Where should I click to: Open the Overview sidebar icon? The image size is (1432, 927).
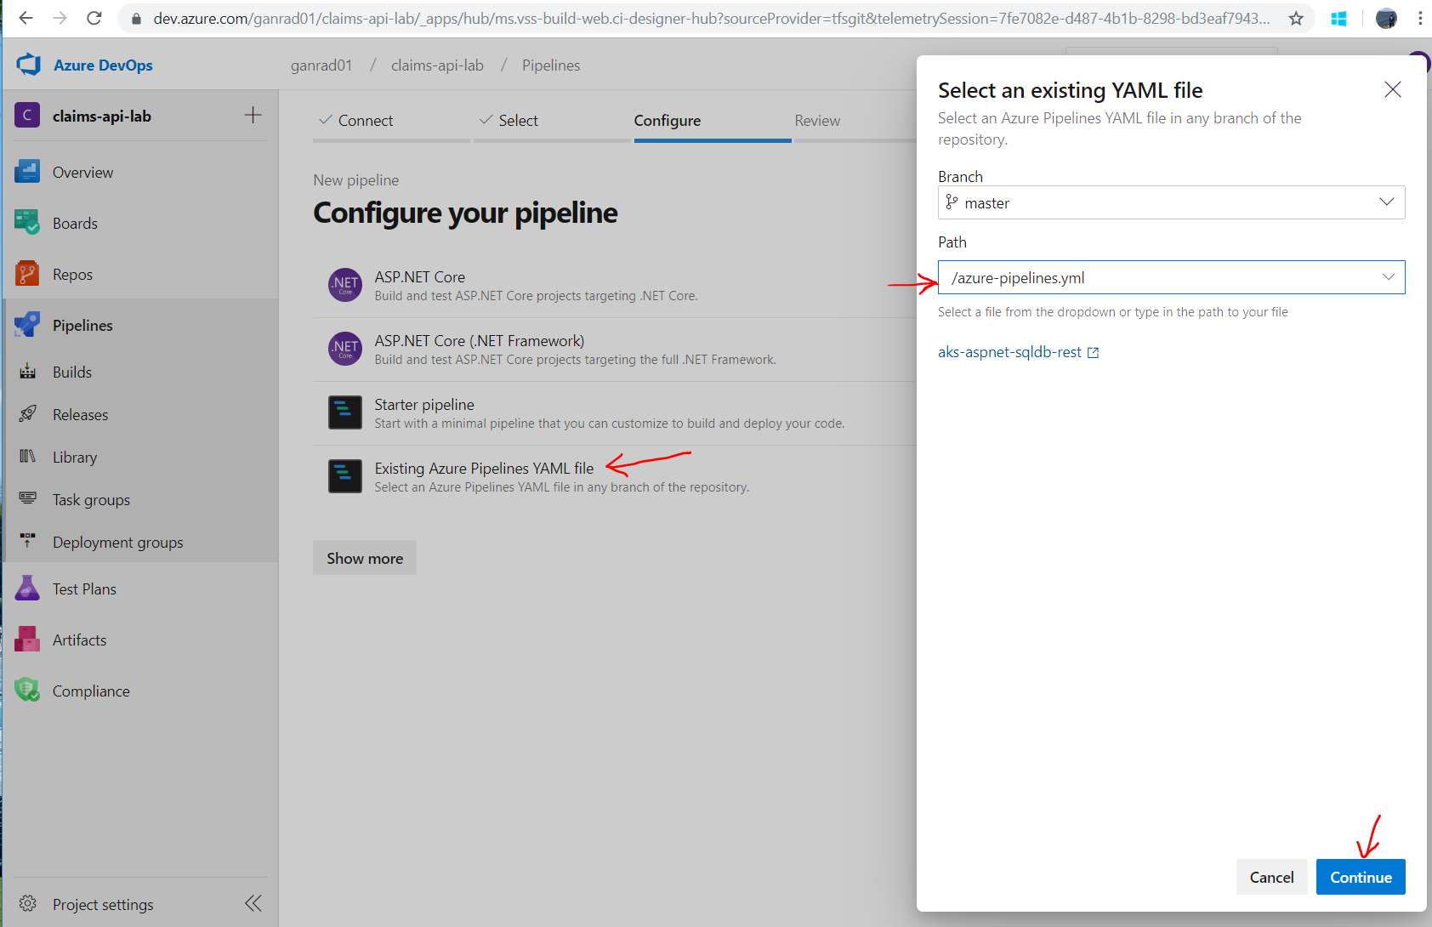(27, 172)
